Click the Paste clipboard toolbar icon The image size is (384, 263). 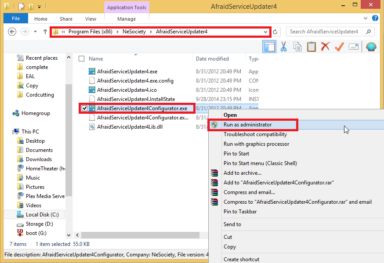click(311, 47)
